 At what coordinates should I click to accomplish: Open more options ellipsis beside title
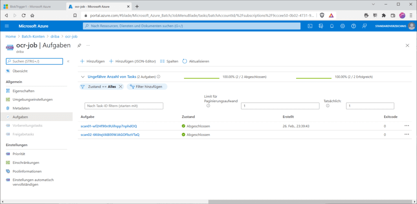click(88, 45)
